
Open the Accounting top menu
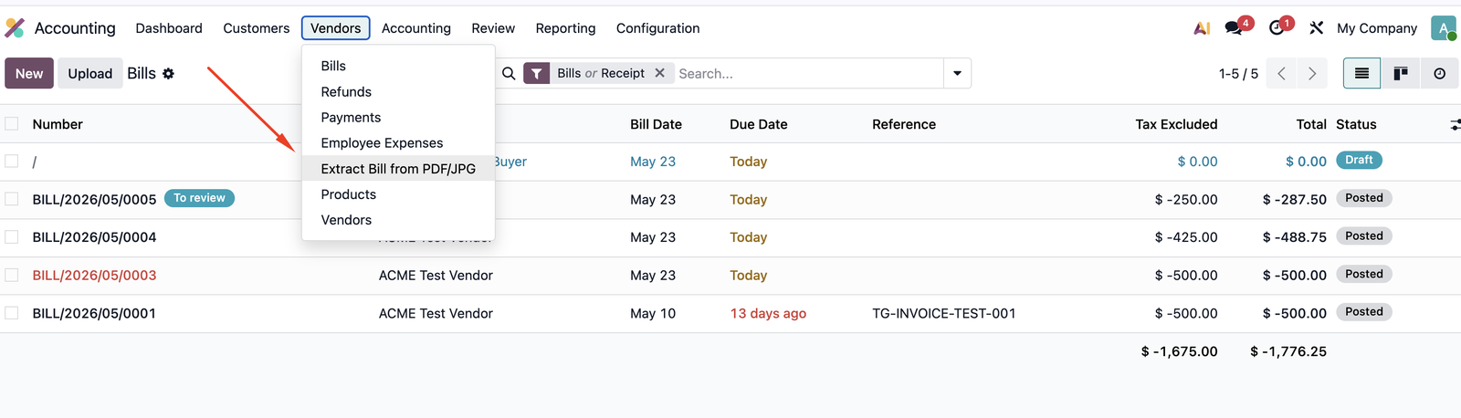click(416, 28)
